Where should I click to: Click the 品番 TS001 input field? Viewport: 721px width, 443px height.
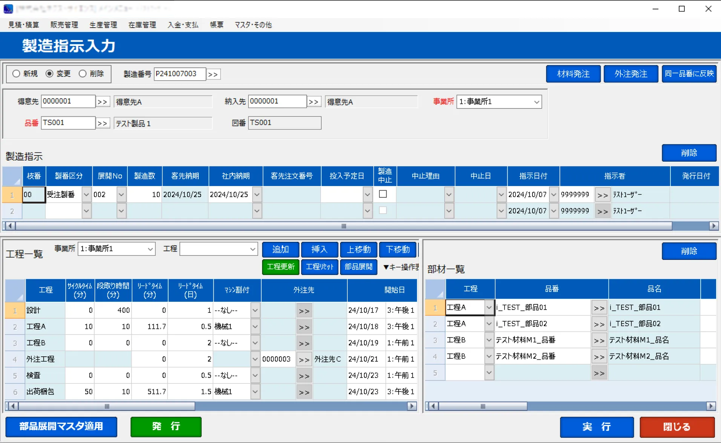(x=68, y=123)
